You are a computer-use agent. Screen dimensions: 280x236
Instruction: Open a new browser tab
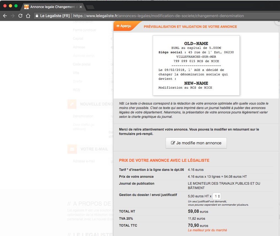tap(90, 7)
